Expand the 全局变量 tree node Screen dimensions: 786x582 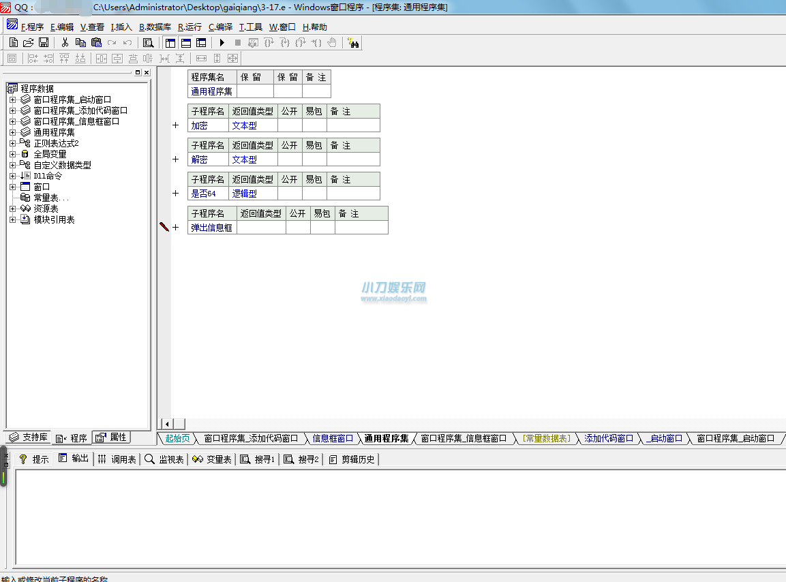(x=12, y=154)
